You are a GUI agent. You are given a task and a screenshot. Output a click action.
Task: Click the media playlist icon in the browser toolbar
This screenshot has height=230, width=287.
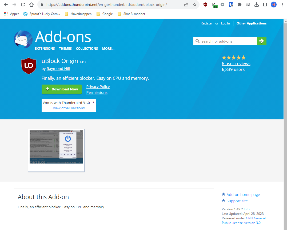[248, 5]
